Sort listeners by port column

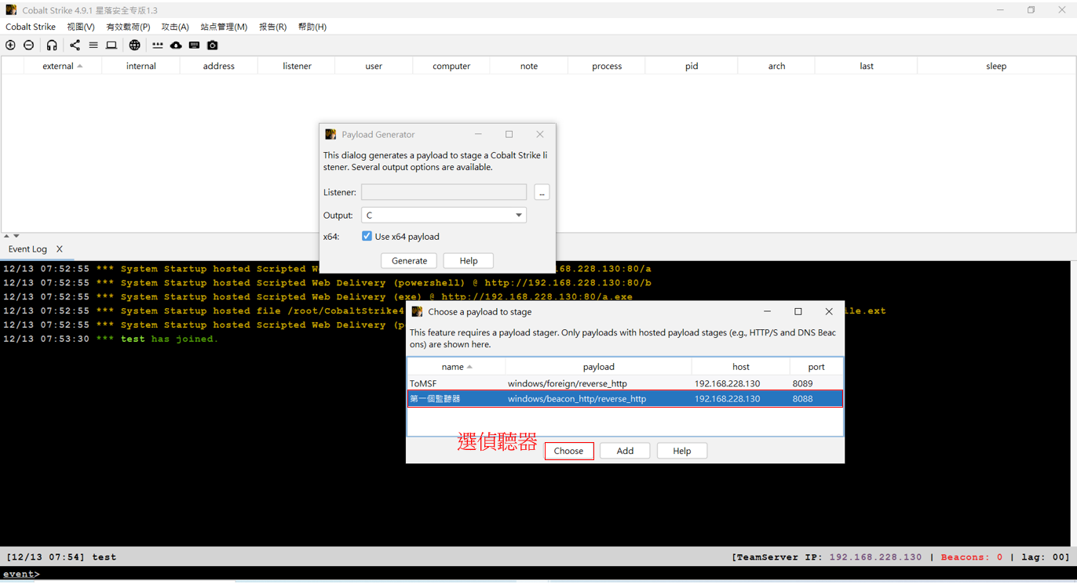point(816,367)
